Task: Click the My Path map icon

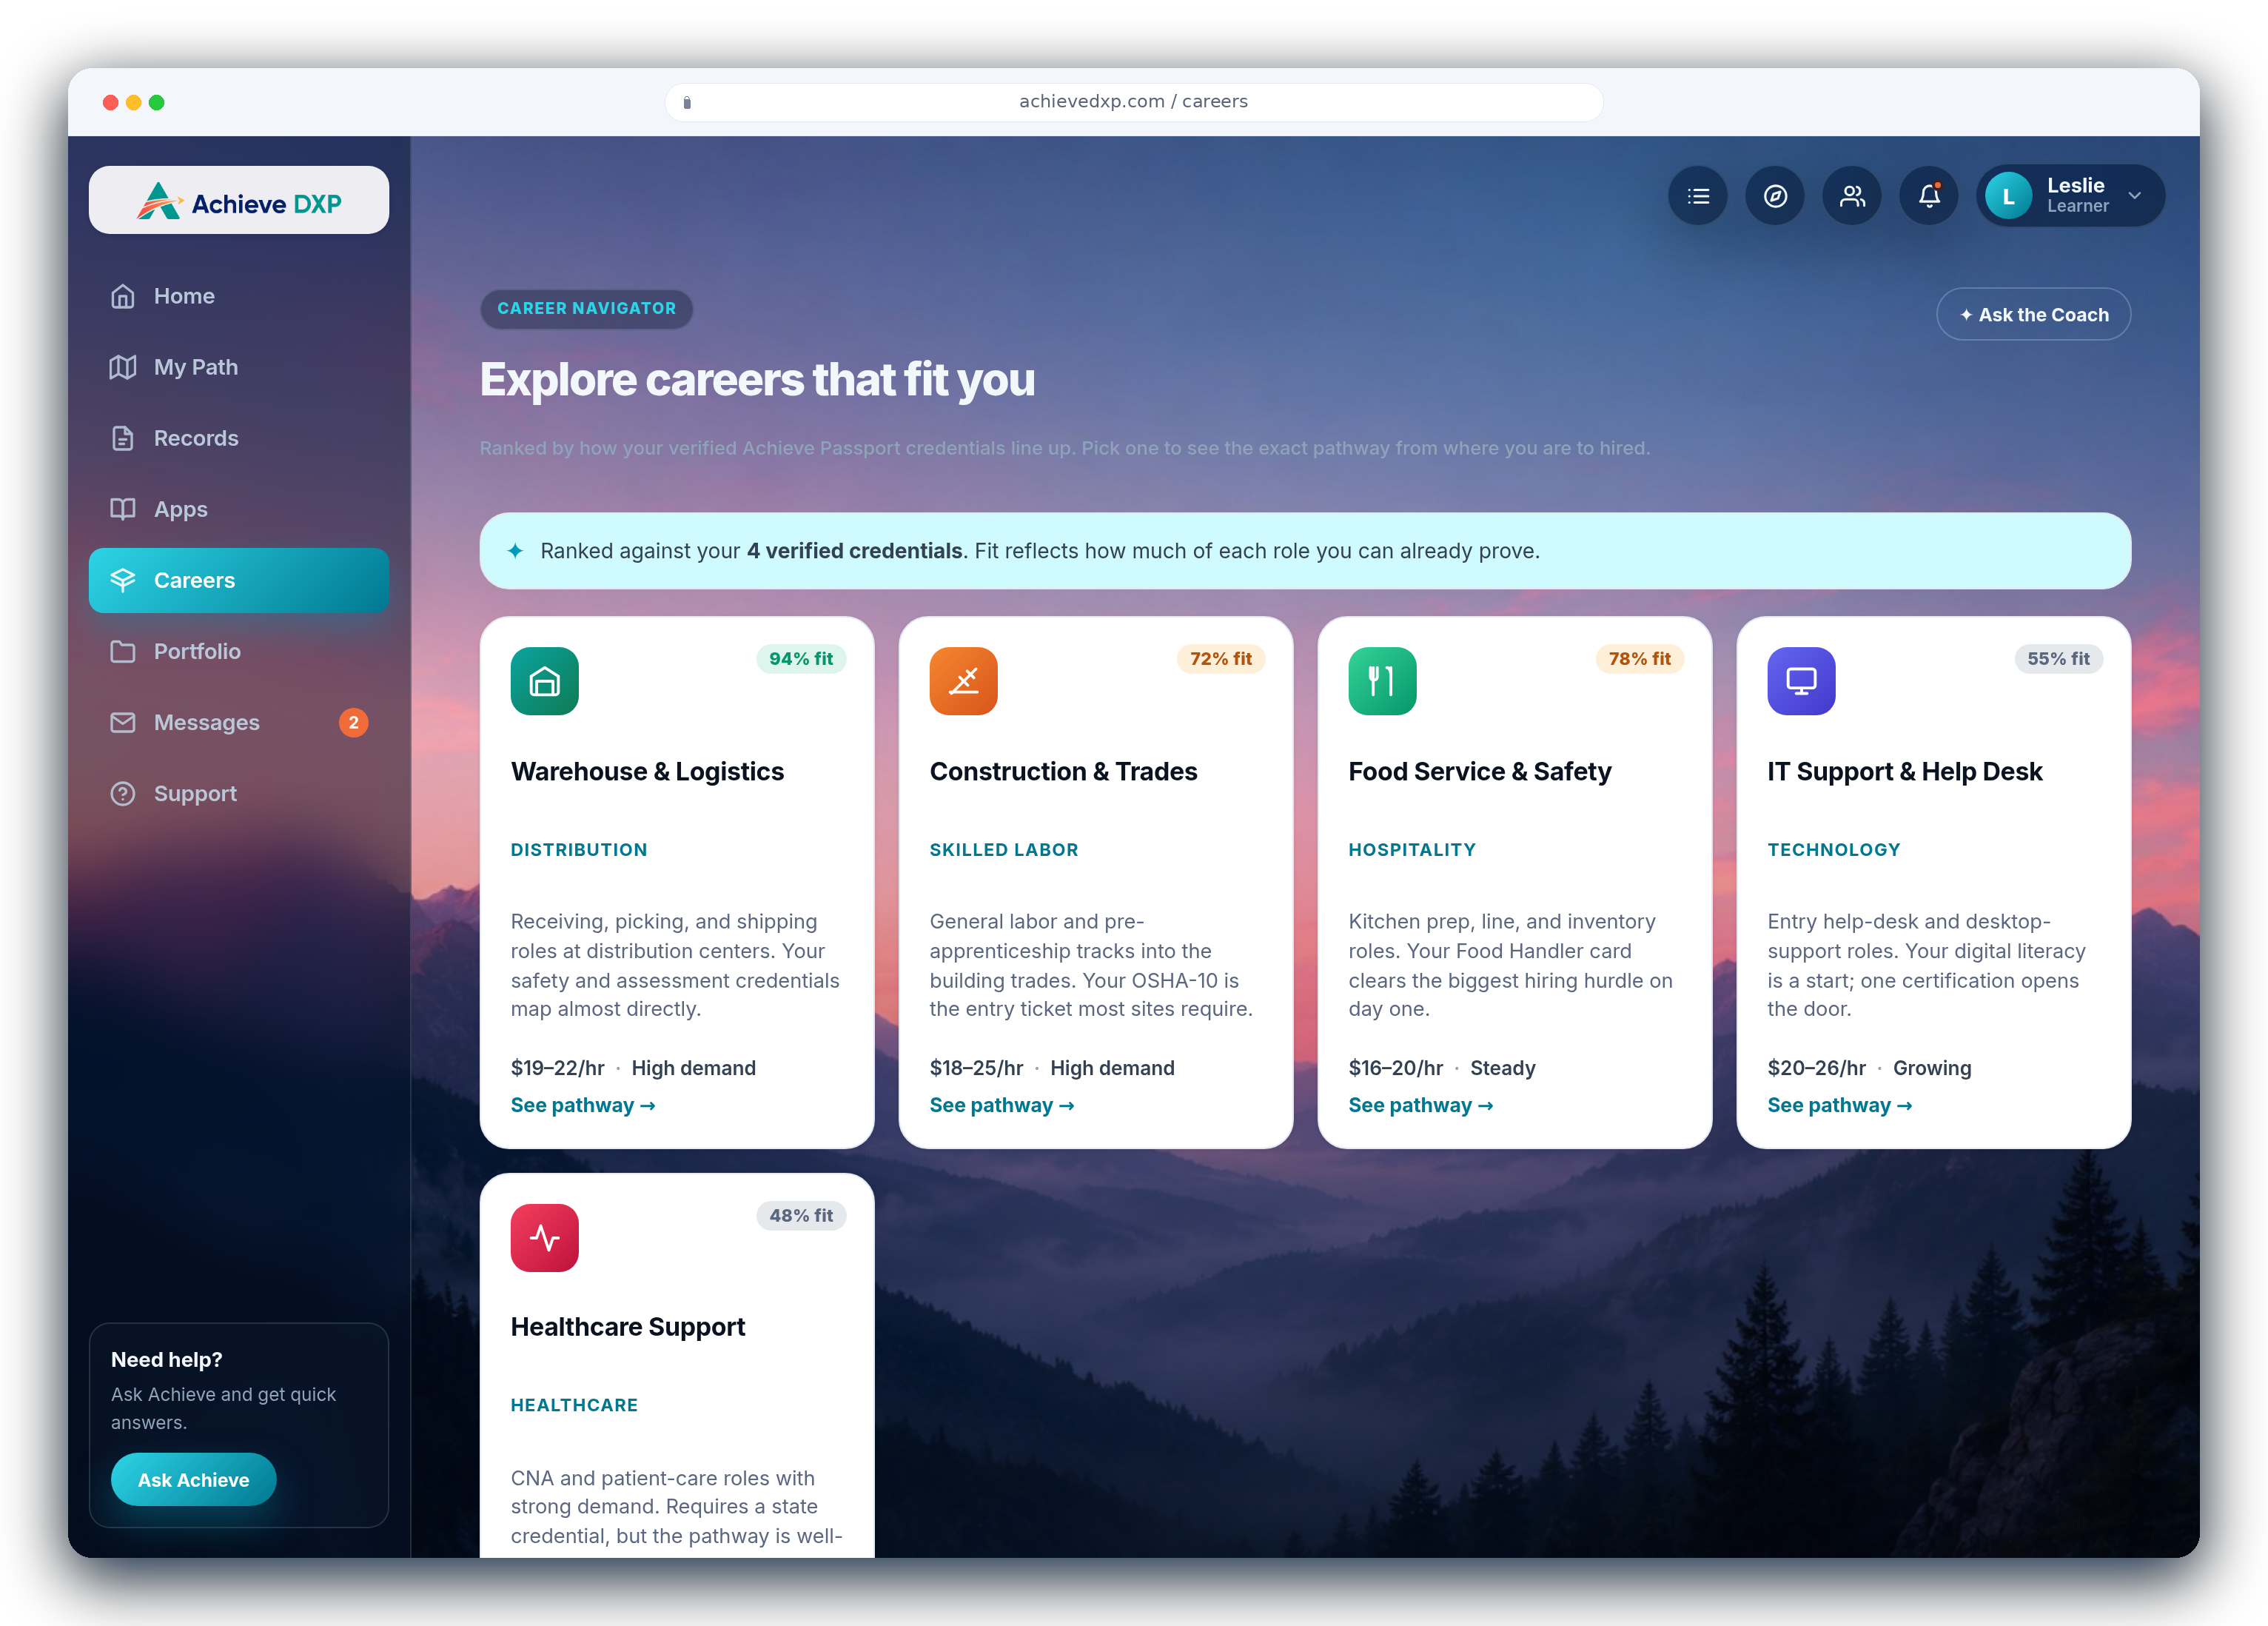Action: (x=122, y=367)
